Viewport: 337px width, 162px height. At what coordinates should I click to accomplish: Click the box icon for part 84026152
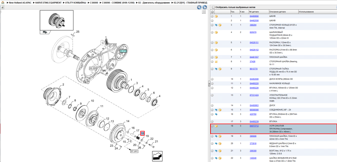pyautogui.click(x=216, y=50)
